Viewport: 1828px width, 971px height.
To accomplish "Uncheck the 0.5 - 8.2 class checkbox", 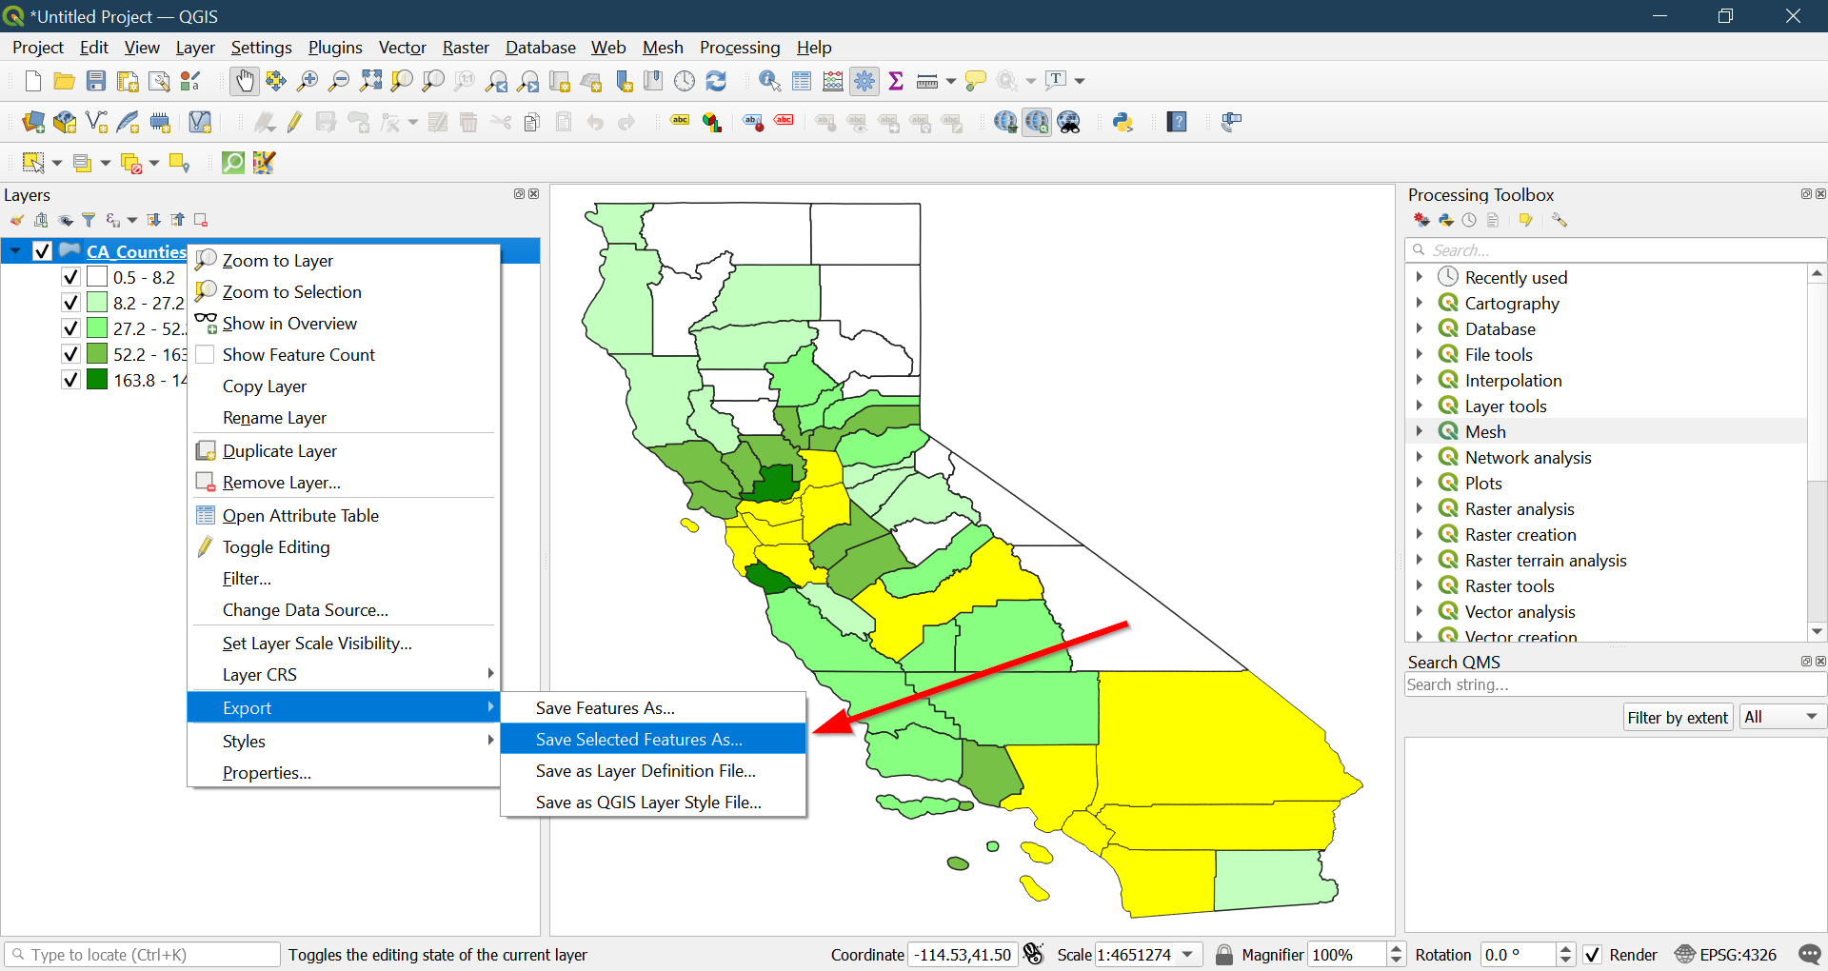I will tap(70, 277).
